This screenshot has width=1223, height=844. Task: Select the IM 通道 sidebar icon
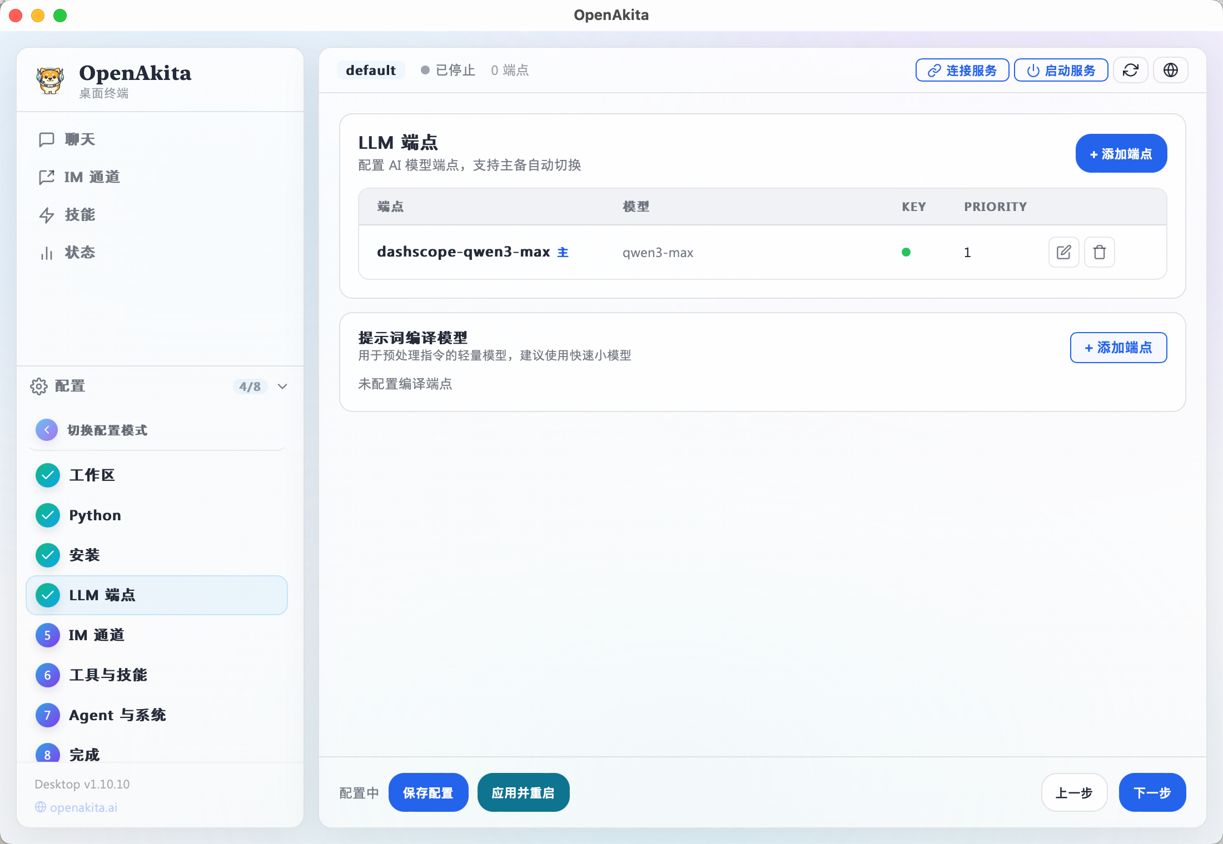47,177
